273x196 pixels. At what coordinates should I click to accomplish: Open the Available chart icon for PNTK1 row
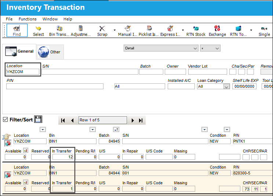tap(26, 150)
